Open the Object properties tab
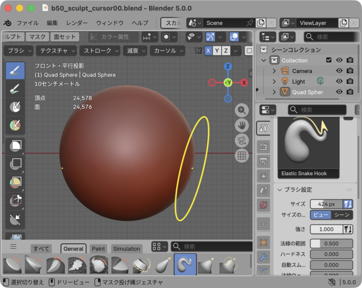This screenshot has width=362, height=288. point(263,242)
